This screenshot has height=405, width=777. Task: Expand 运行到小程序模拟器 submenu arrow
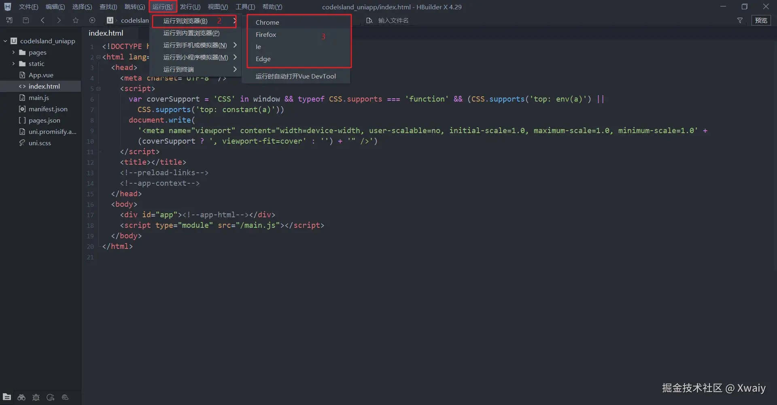[x=235, y=57]
